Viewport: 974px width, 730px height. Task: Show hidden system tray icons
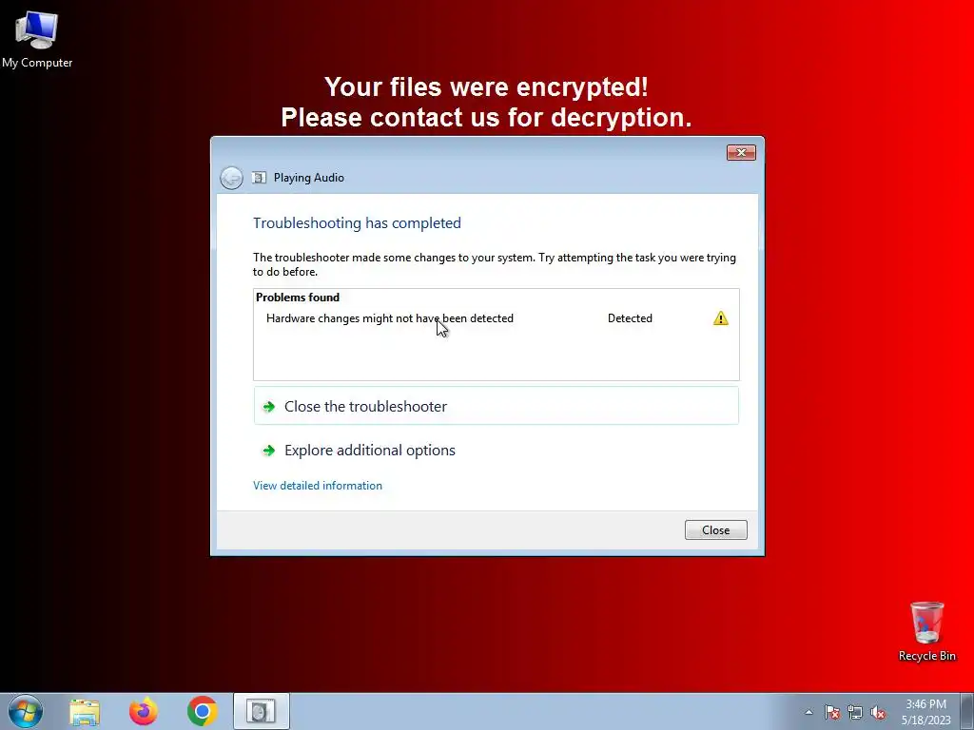click(x=808, y=713)
